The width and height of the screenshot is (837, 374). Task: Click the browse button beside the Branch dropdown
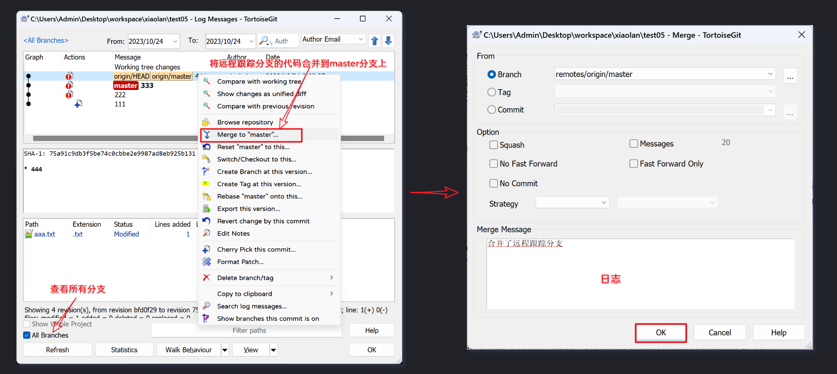(x=790, y=76)
